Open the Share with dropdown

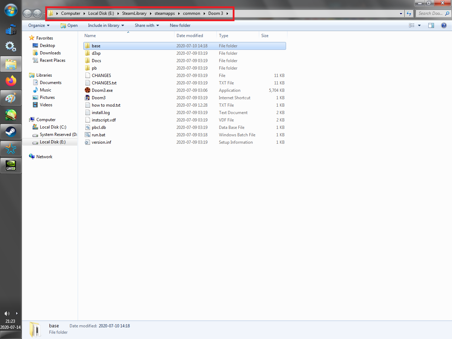(x=147, y=25)
